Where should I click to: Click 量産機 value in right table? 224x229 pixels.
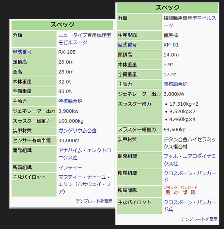[x=171, y=35]
